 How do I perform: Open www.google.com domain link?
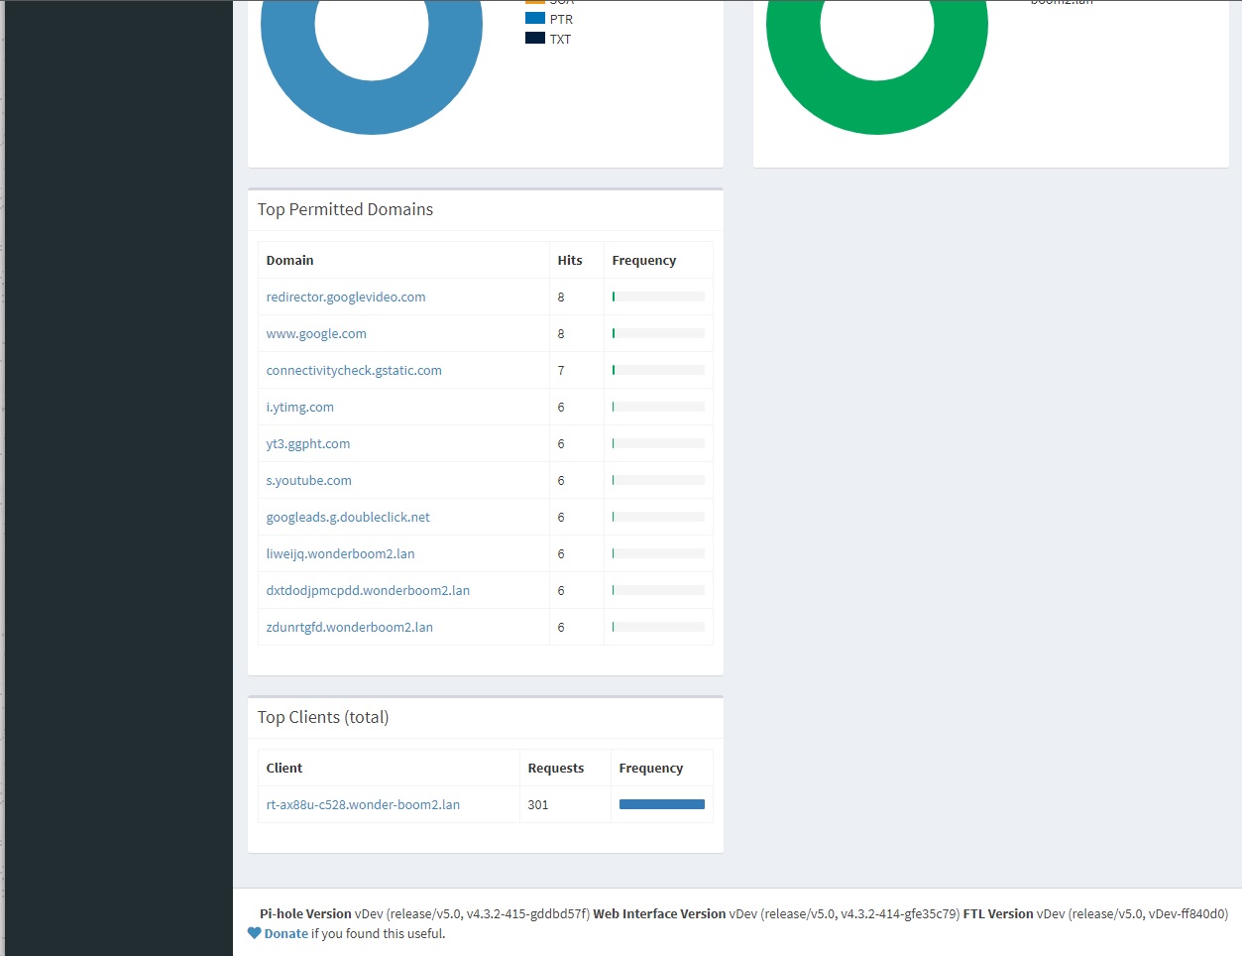coord(316,333)
